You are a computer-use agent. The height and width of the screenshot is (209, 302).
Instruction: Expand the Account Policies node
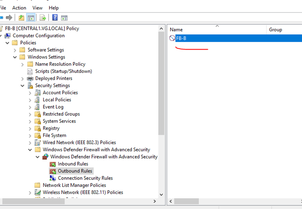[30, 93]
